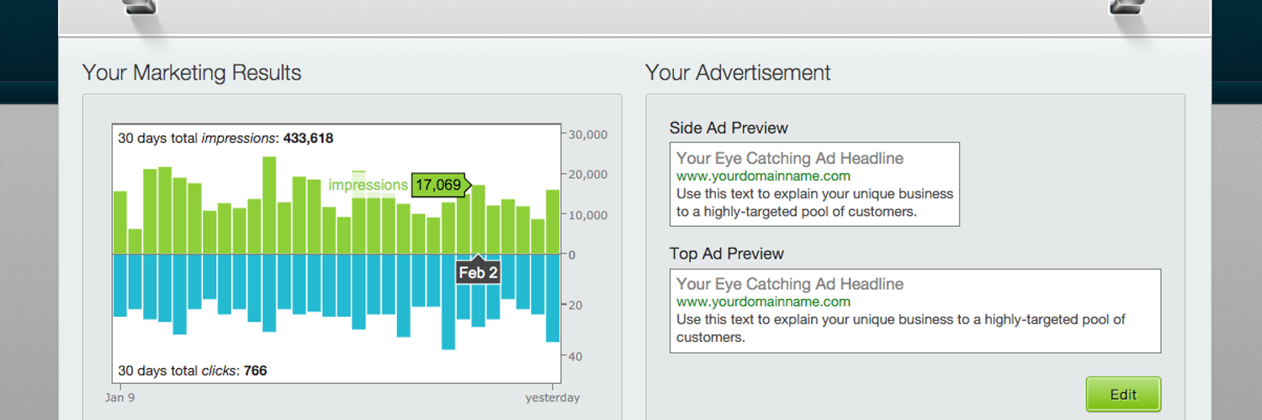
Task: Click the first green bar above Jan 9
Action: (120, 223)
